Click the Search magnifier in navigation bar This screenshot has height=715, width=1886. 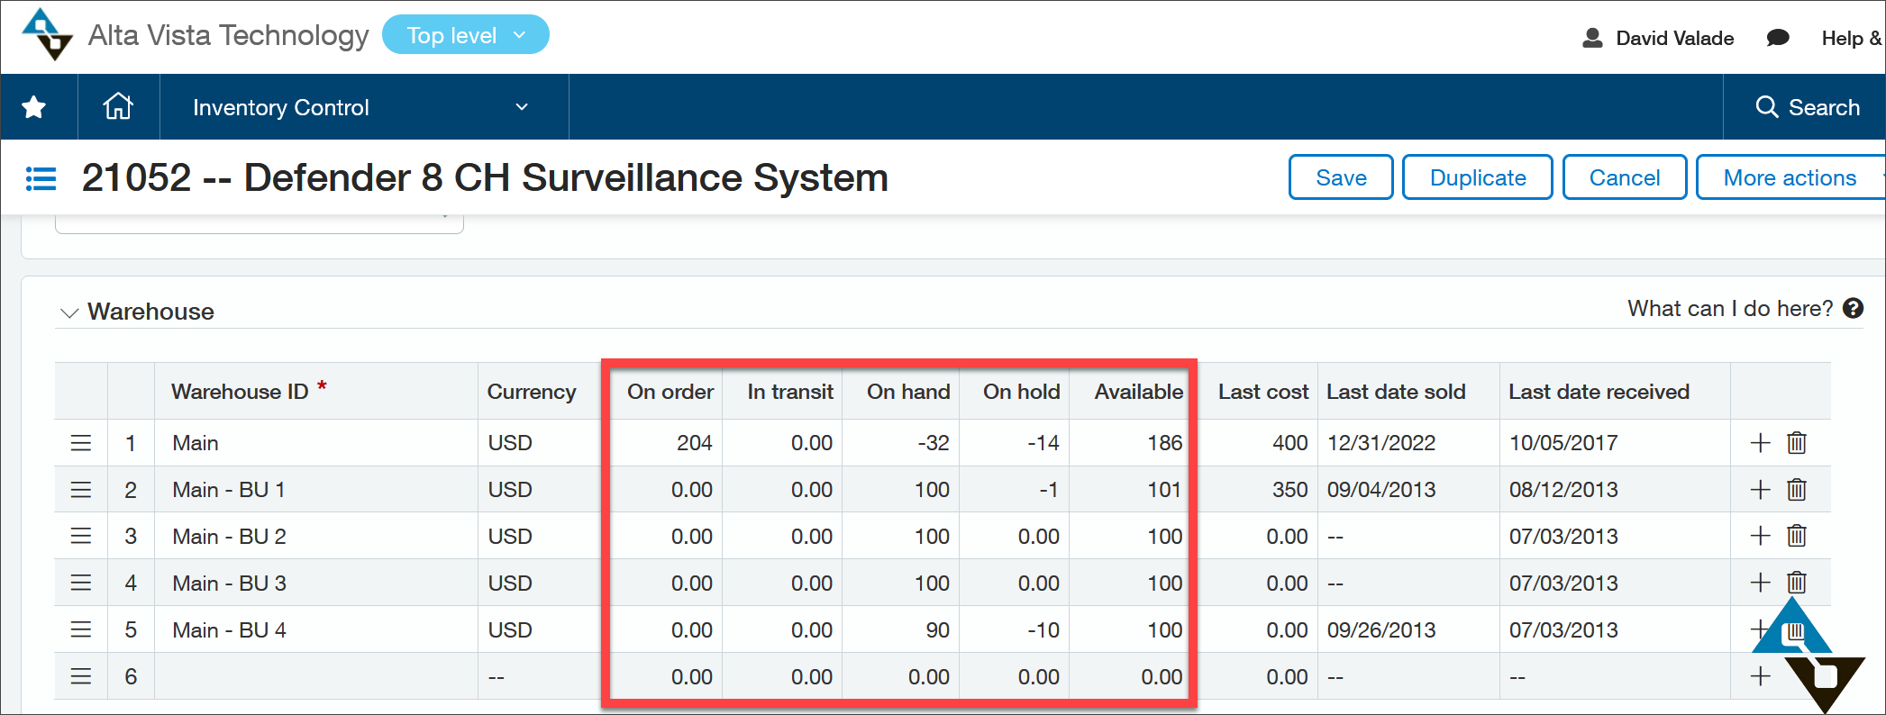[x=1767, y=107]
